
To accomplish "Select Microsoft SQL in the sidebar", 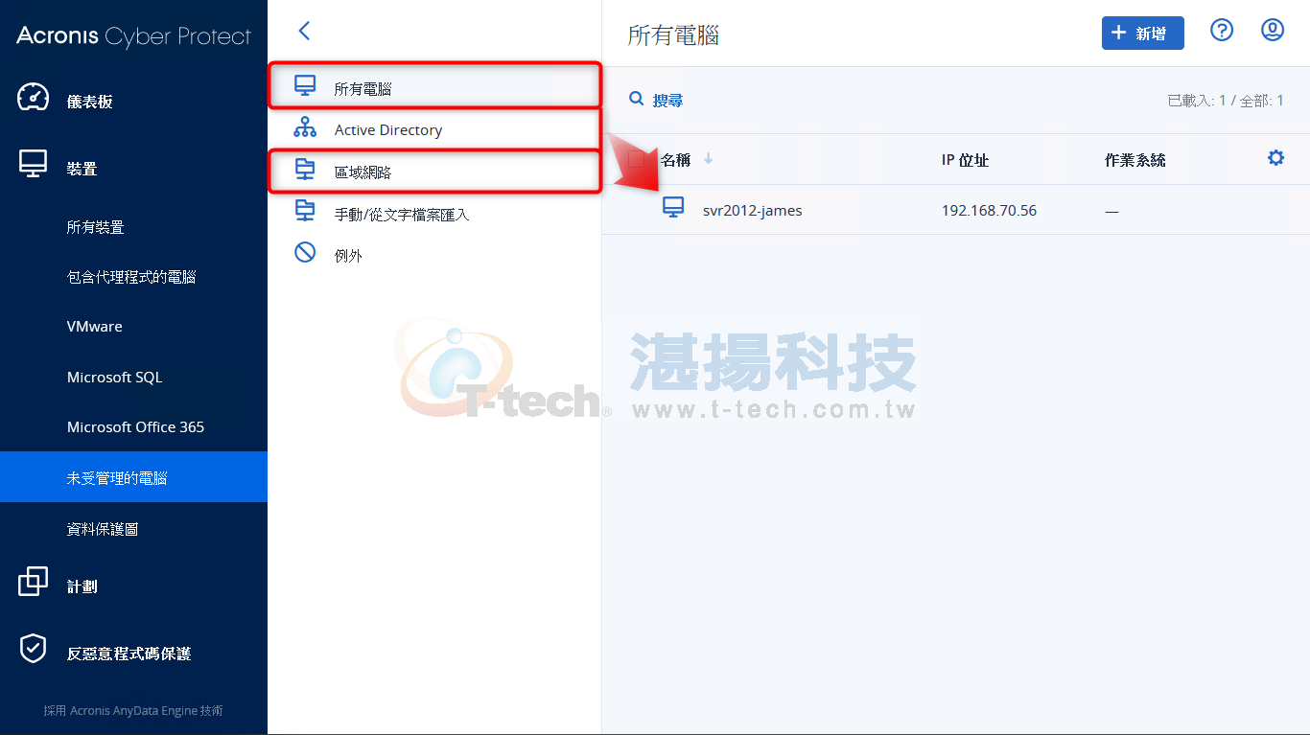I will point(115,378).
